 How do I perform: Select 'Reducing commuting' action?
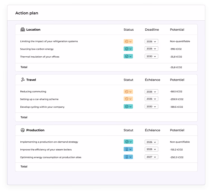point(33,91)
